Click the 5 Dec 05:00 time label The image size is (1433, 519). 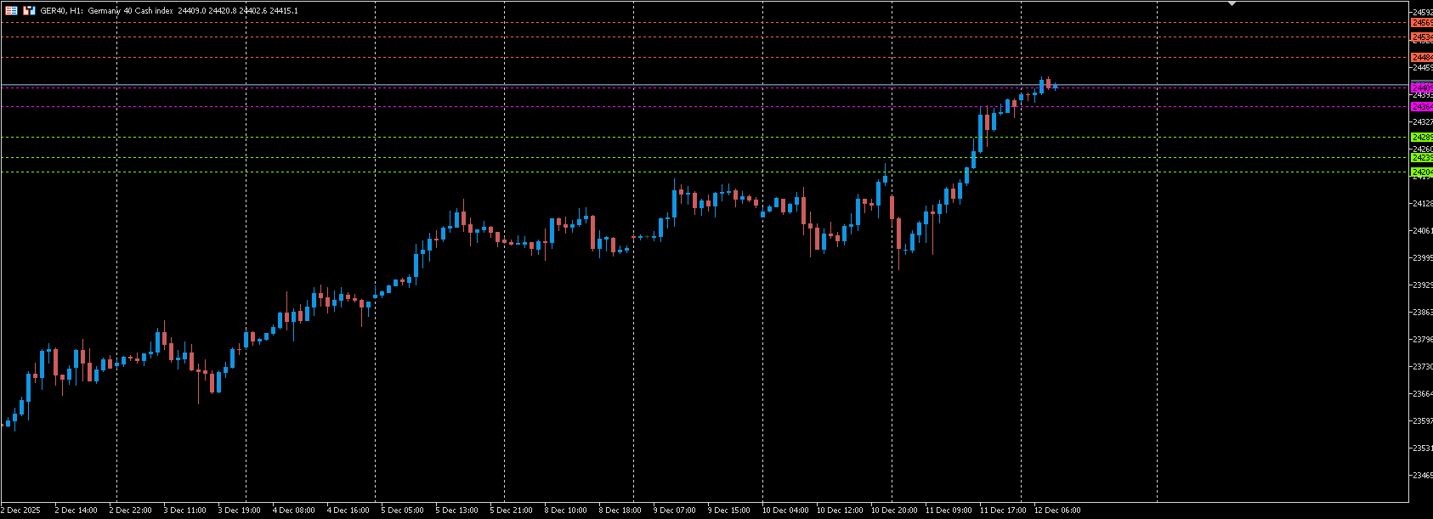tap(402, 511)
